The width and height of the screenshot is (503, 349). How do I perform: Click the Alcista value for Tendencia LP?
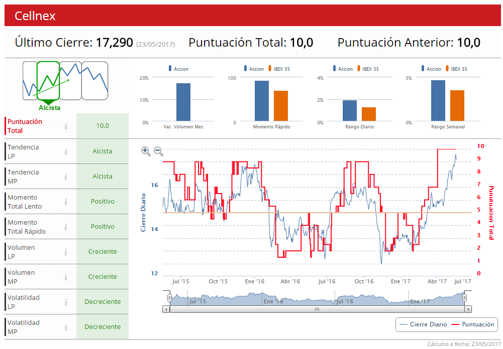click(x=103, y=151)
